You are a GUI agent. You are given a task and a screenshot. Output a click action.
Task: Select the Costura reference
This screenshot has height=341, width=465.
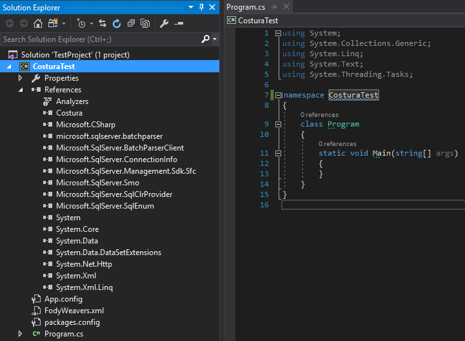(69, 113)
